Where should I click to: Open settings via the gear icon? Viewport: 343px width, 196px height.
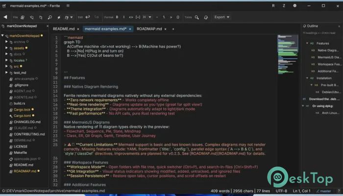point(295,6)
